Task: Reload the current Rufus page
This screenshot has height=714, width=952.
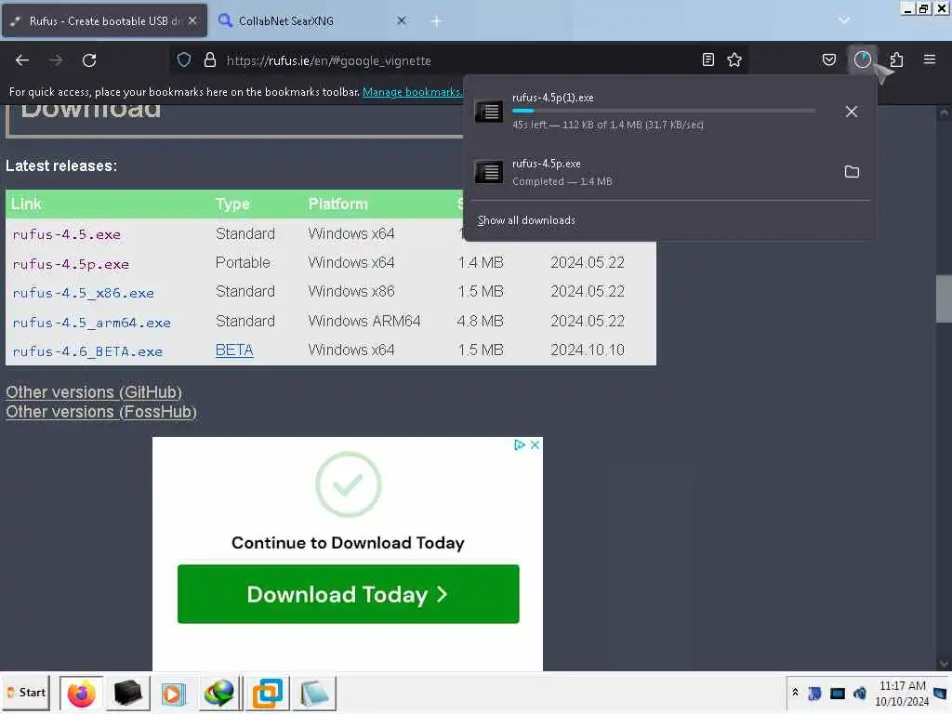Action: pos(89,60)
